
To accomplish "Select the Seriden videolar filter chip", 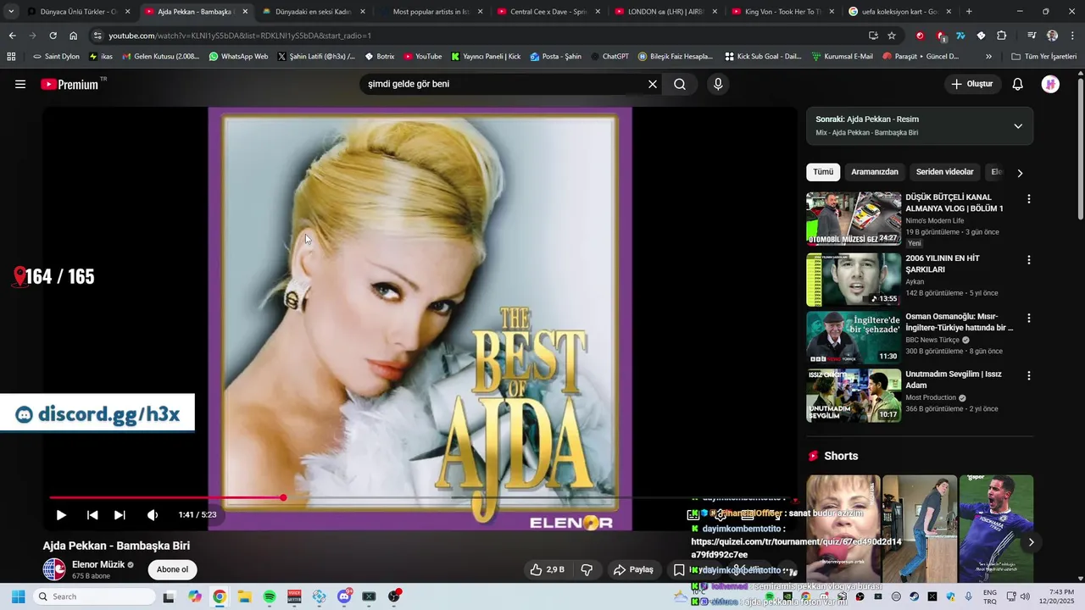I will [944, 172].
